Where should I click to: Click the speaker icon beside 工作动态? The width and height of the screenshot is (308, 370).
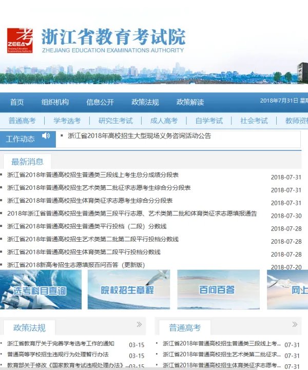pyautogui.click(x=46, y=135)
